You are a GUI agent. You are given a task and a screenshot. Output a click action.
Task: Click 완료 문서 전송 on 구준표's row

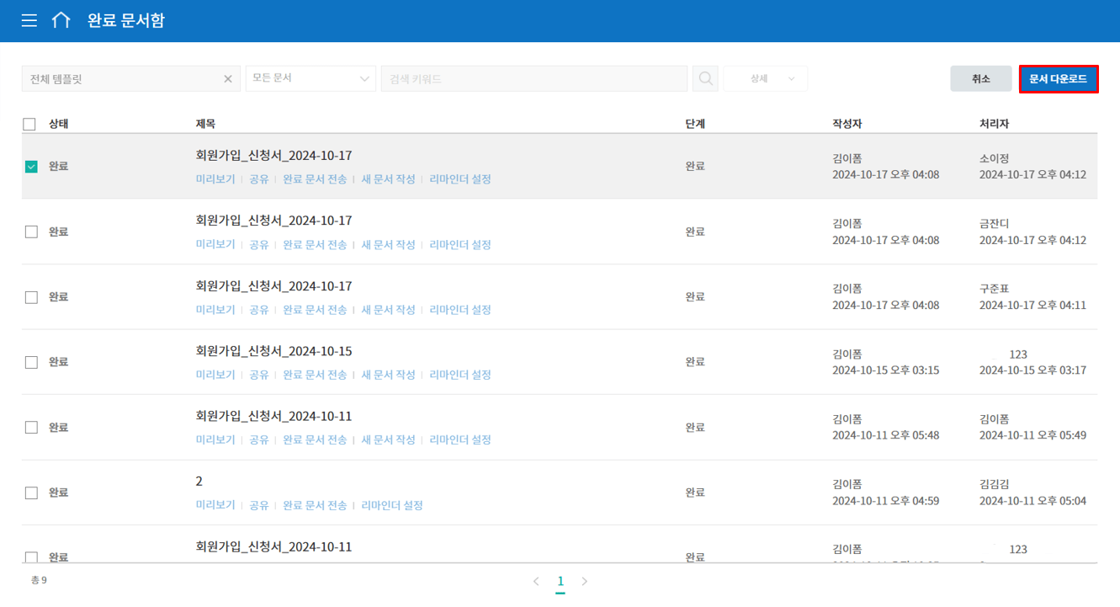(x=315, y=310)
